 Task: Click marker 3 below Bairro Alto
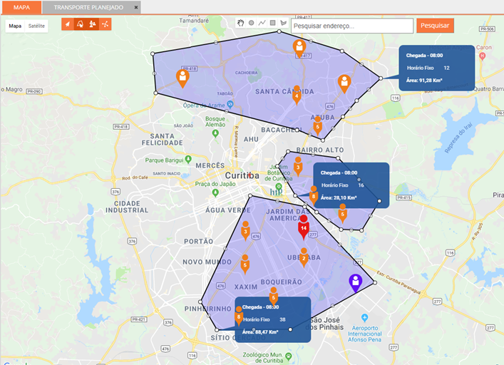point(298,166)
